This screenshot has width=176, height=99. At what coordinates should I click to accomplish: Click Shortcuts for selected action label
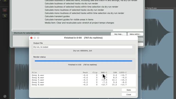click(27, 33)
